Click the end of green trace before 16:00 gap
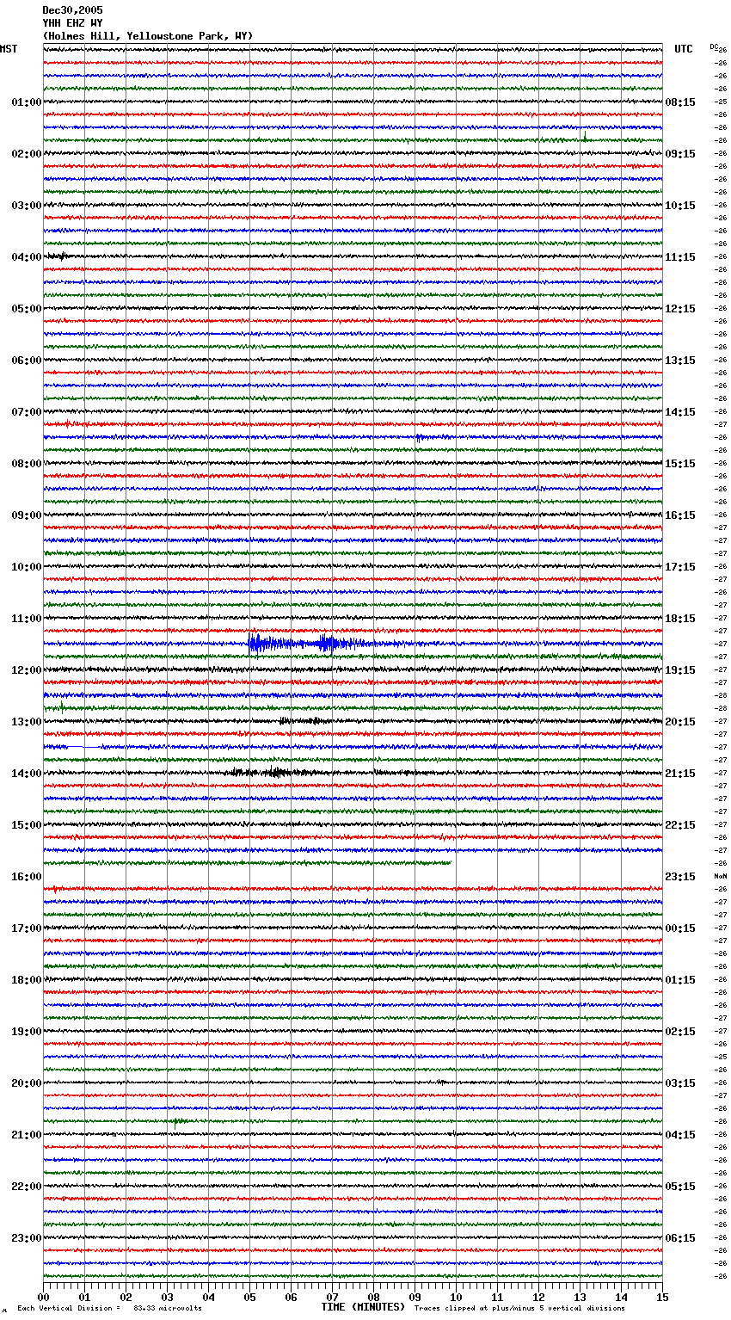This screenshot has height=1320, width=731. pyautogui.click(x=449, y=862)
